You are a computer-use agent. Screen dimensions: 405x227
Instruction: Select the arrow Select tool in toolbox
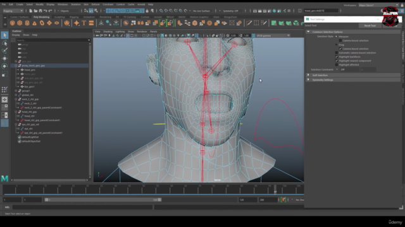coord(4,35)
